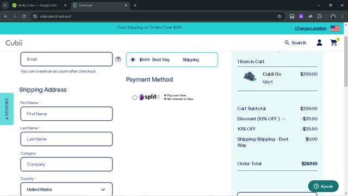Close the Checkout tab
This screenshot has height=196, width=348.
click(126, 5)
